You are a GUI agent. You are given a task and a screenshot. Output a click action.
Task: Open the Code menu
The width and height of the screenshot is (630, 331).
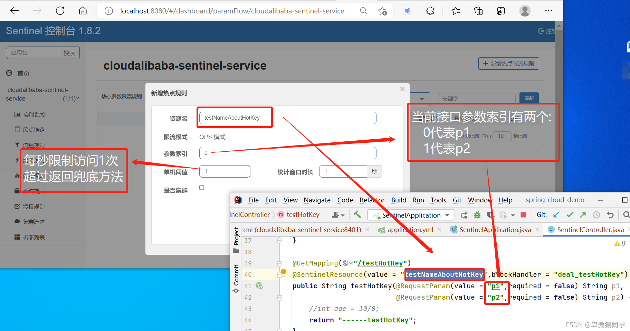coord(345,200)
